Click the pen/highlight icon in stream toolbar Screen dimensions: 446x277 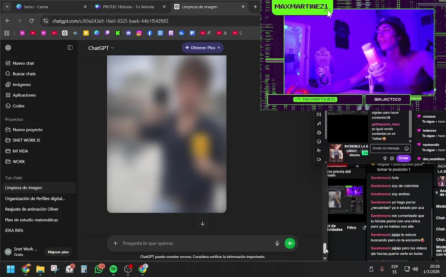click(x=319, y=123)
